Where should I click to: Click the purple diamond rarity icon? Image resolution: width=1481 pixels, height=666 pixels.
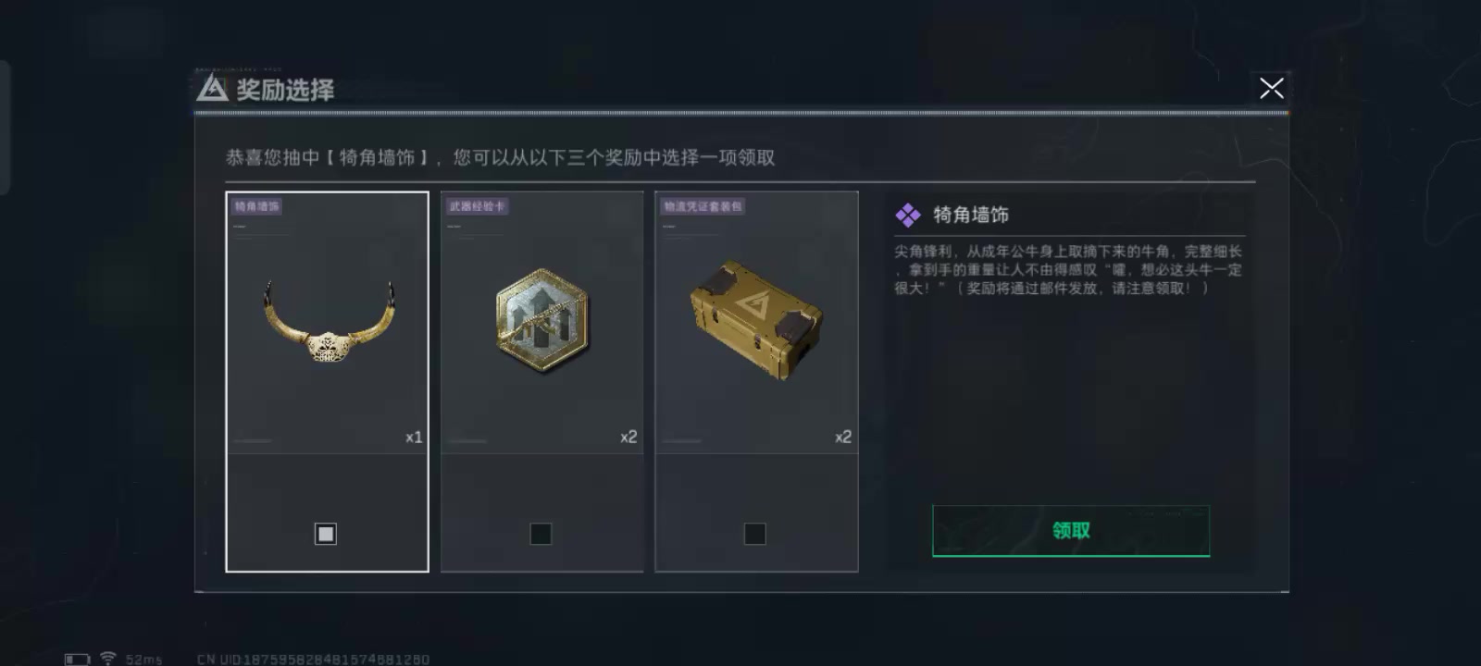pos(908,216)
